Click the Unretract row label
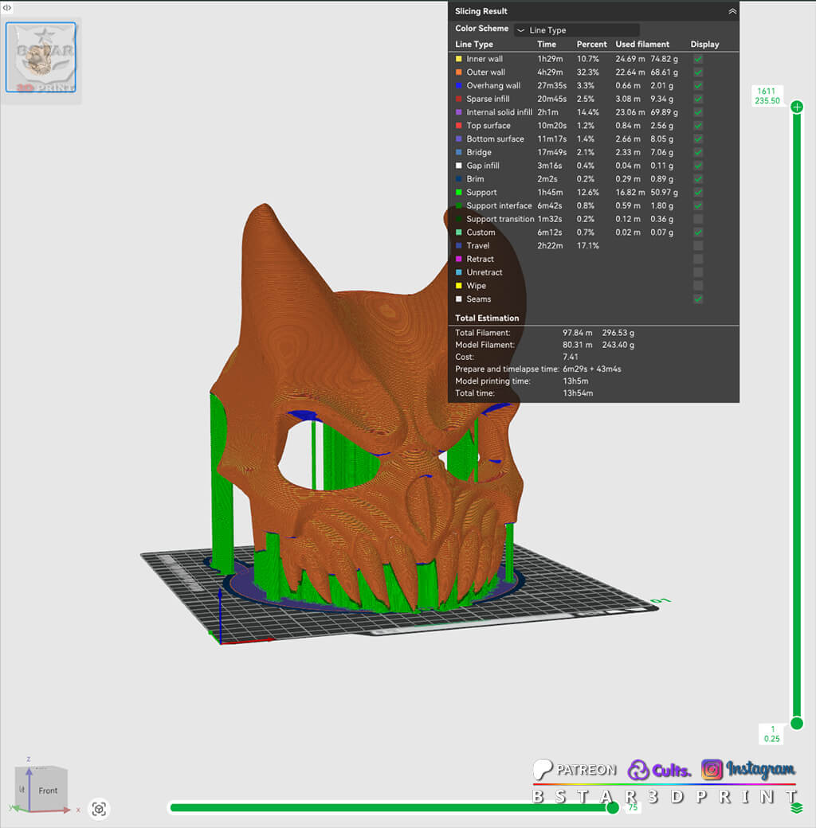 pos(484,272)
